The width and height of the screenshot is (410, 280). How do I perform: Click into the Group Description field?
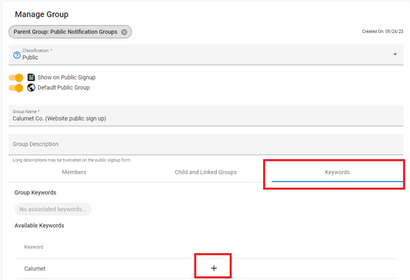206,144
